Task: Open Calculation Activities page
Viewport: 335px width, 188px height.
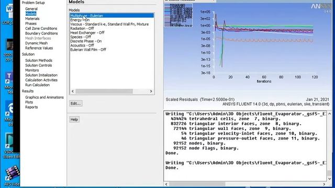Action: coord(41,80)
